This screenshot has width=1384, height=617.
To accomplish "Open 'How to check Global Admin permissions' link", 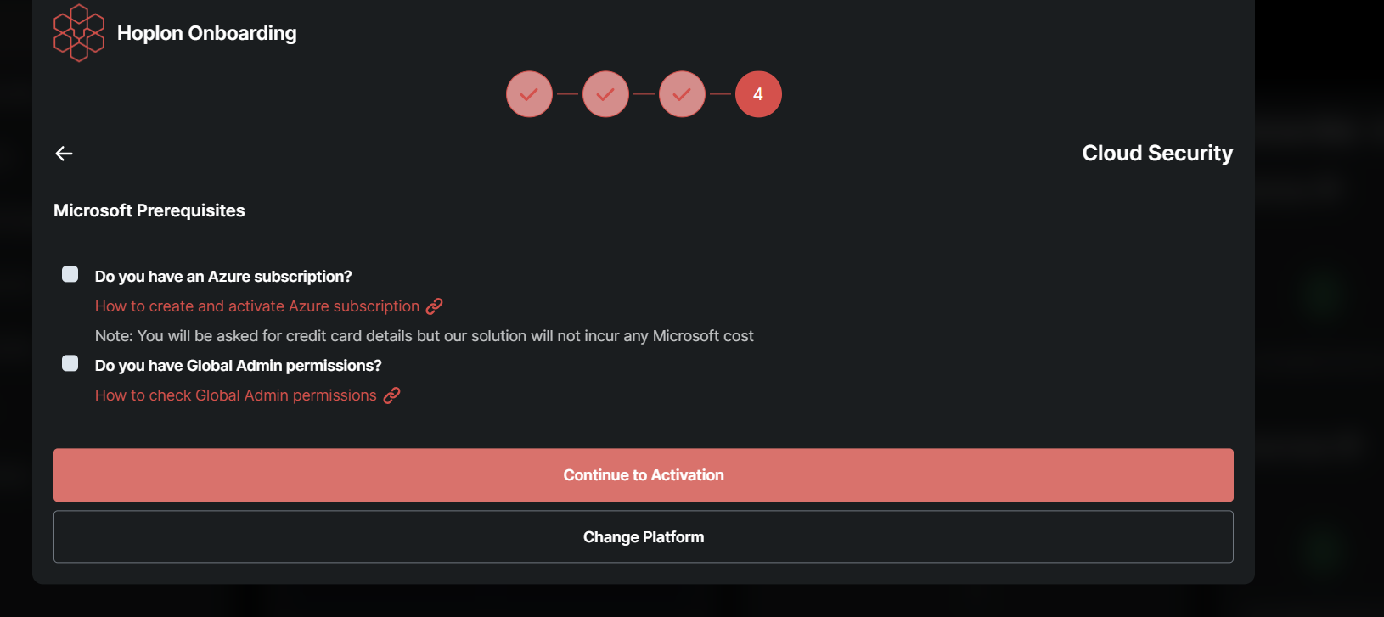I will point(236,395).
